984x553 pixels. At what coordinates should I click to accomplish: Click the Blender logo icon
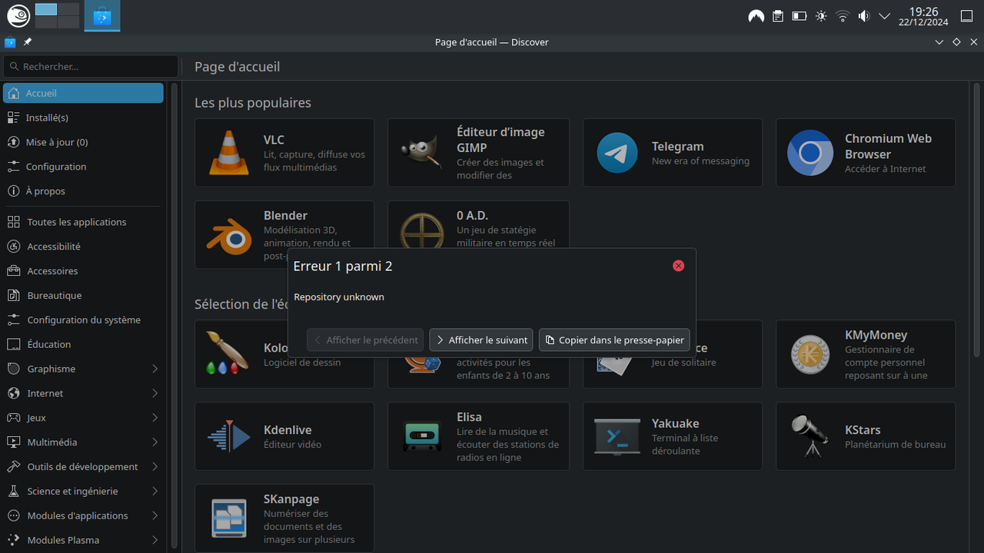229,235
